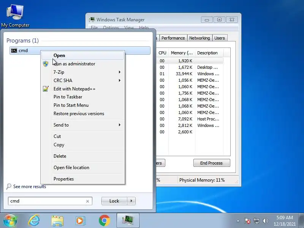Choose Delete in context menu
The height and width of the screenshot is (228, 304).
(x=82, y=156)
